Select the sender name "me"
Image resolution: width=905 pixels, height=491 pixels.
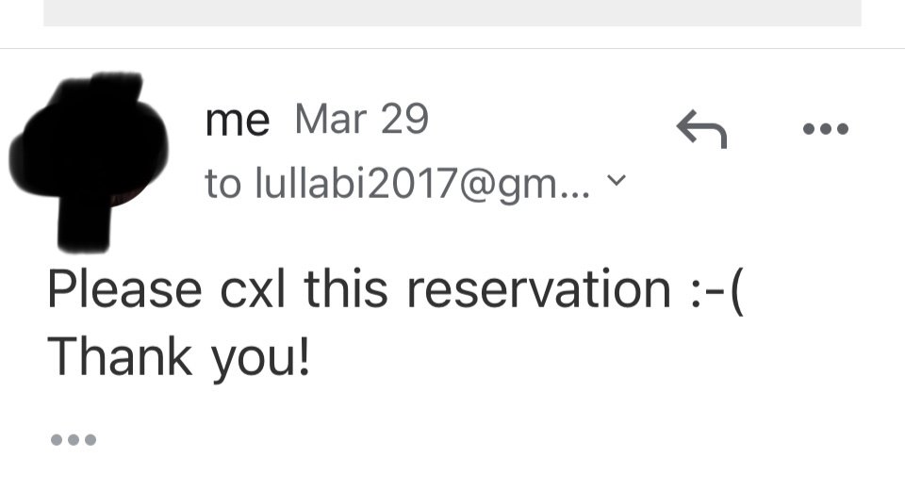click(x=238, y=121)
